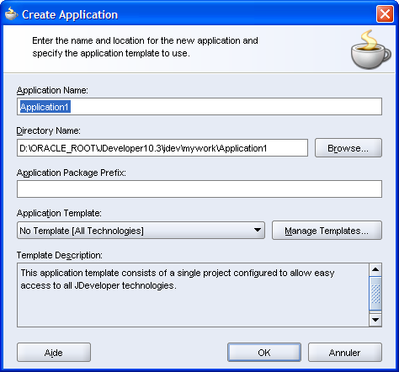Click the Aide help button
Screen dimensions: 399x372
coord(54,353)
